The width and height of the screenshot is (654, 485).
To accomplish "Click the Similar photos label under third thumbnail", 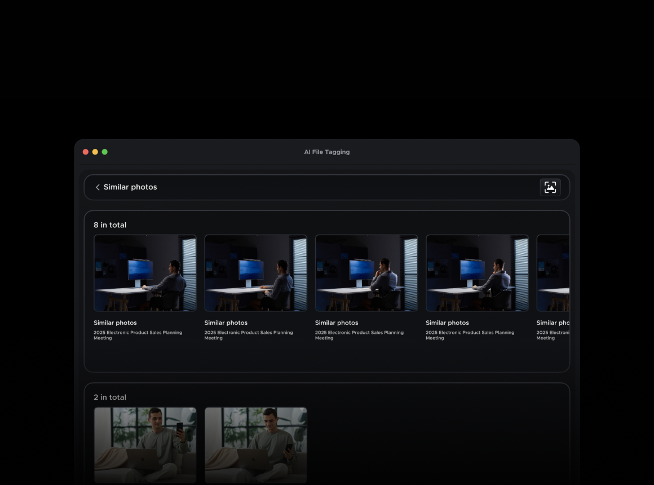I will point(337,323).
